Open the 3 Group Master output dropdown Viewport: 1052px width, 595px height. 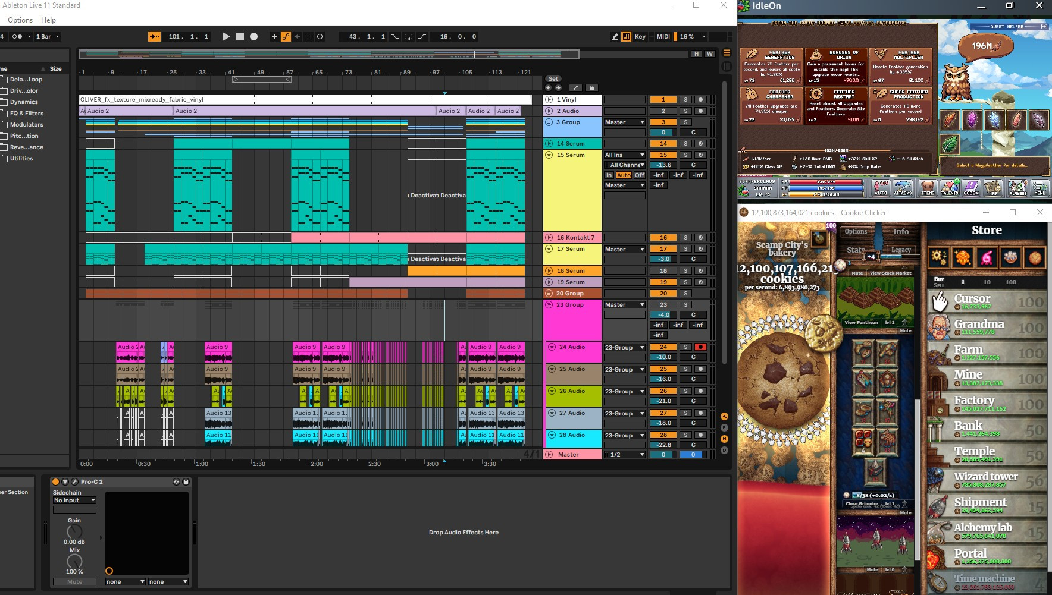tap(625, 122)
